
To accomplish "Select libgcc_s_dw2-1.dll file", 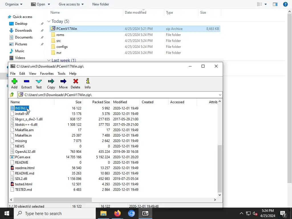I will (29, 119).
